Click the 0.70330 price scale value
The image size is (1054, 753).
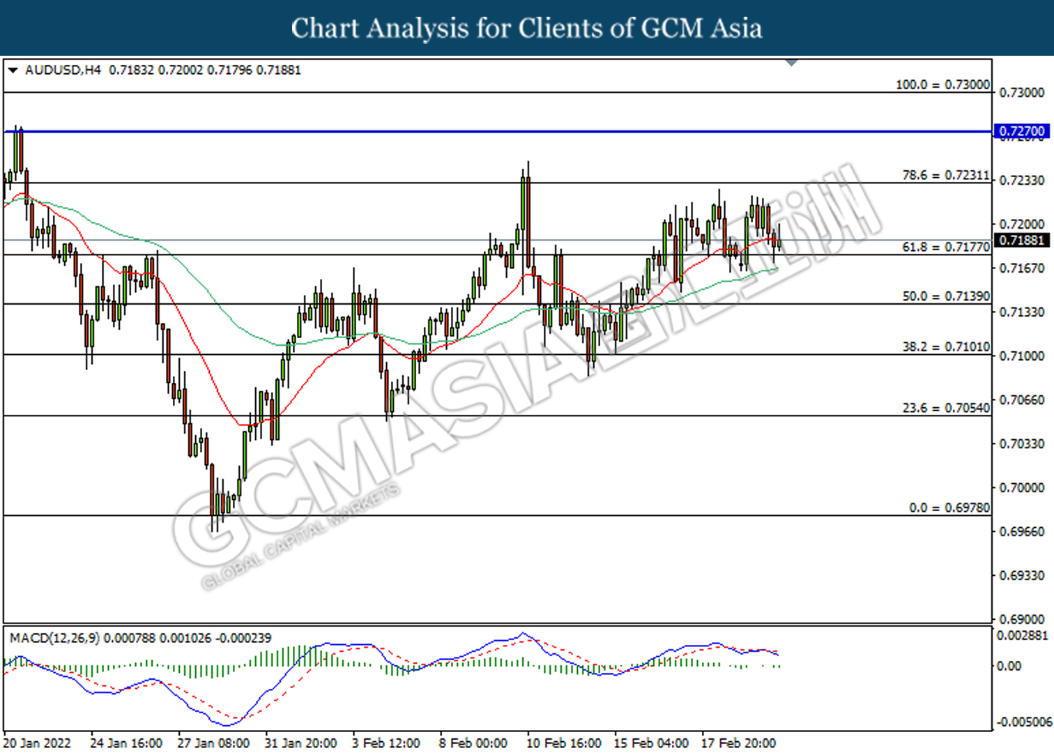point(1022,444)
